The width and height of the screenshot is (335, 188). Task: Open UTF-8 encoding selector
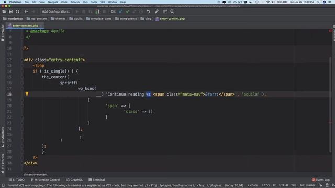tap(283, 185)
